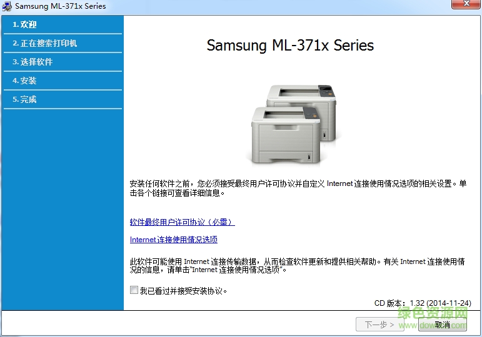This screenshot has height=337, width=482.
Task: Select step 3. 选择软件 in sidebar
Action: pyautogui.click(x=63, y=62)
